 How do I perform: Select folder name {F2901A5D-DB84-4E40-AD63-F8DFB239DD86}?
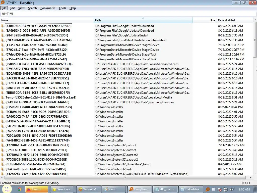(x=38, y=135)
